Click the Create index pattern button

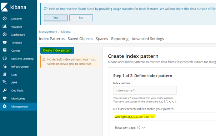57,50
